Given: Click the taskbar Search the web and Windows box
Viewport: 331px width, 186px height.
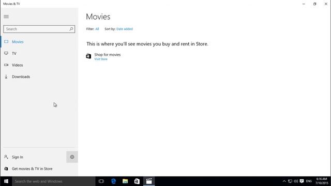Looking at the screenshot, I should pyautogui.click(x=54, y=181).
